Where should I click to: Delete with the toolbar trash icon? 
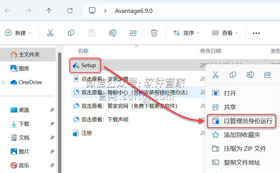(x=154, y=33)
